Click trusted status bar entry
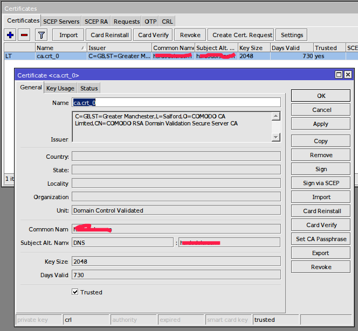 pos(276,320)
